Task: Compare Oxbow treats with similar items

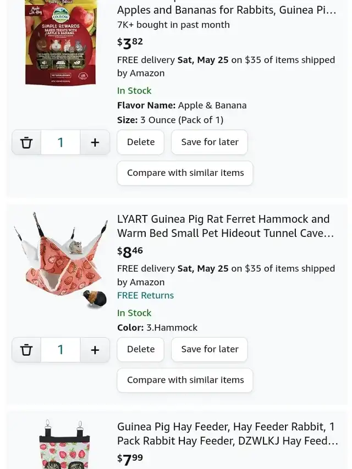Action: pyautogui.click(x=185, y=173)
